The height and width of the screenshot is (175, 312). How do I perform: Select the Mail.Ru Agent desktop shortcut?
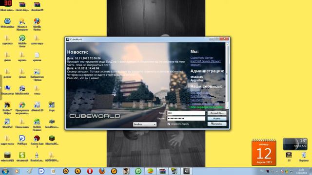click(x=22, y=41)
